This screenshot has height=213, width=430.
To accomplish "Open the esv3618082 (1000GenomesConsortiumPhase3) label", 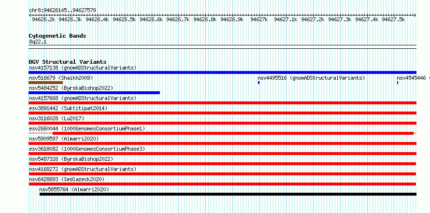I will pos(87,149).
